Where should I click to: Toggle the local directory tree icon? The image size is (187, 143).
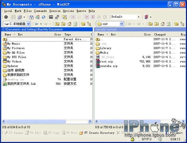[89, 24]
